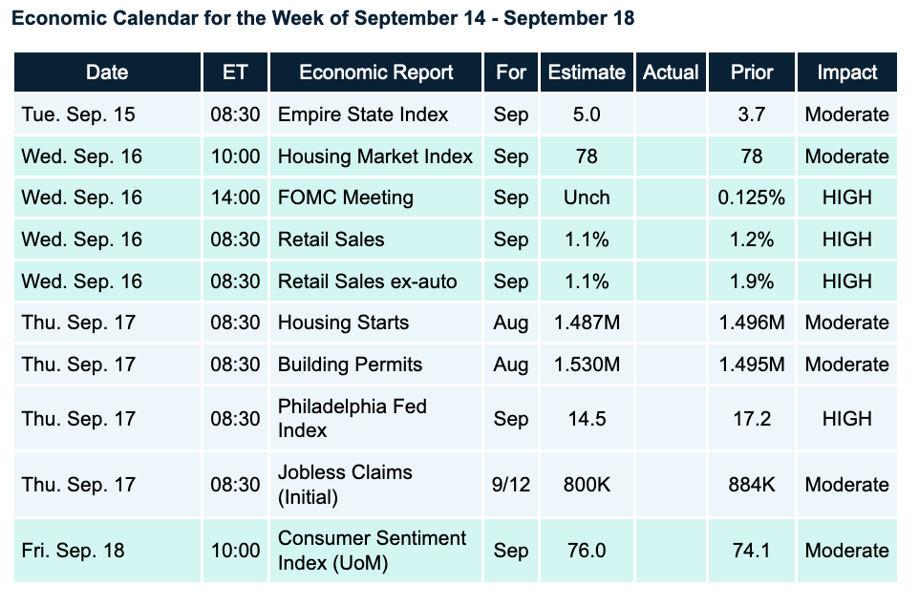Click the Fri. Sep. 18 date cell
This screenshot has height=605, width=919.
(x=74, y=550)
